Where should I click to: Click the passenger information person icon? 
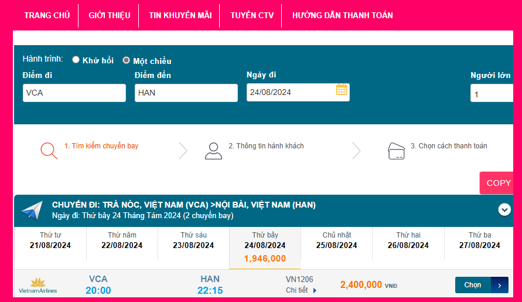213,151
